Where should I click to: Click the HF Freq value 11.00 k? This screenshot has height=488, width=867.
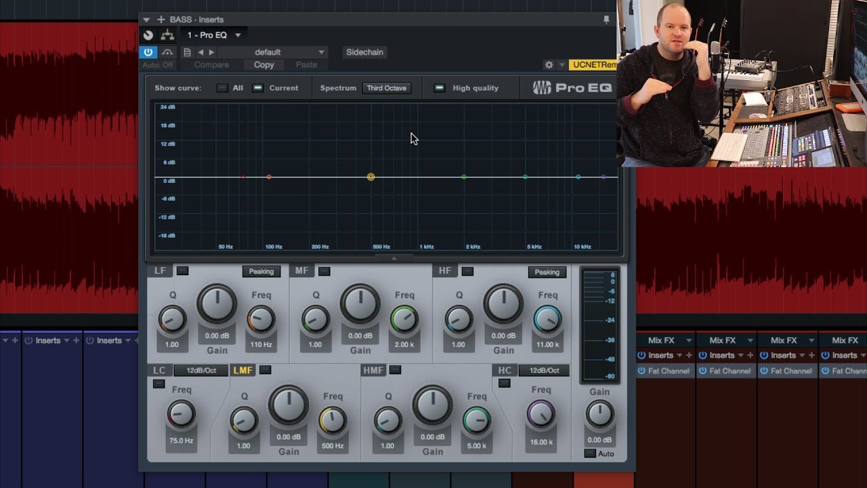coord(548,345)
